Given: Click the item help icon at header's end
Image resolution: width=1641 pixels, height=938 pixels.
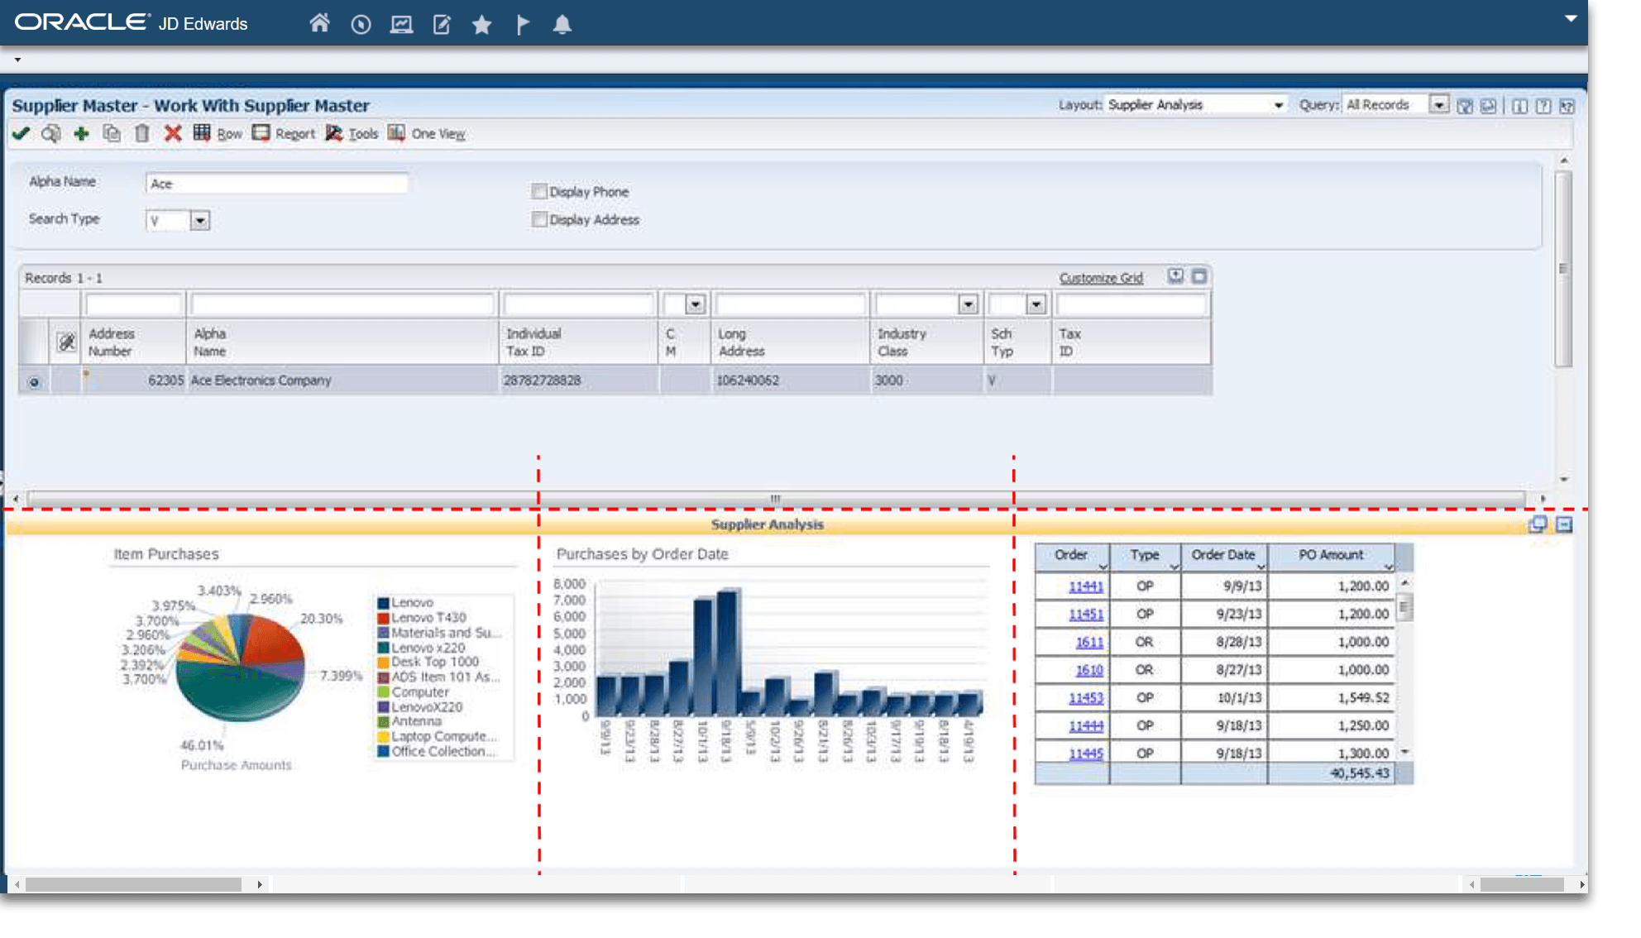Looking at the screenshot, I should (x=1567, y=106).
